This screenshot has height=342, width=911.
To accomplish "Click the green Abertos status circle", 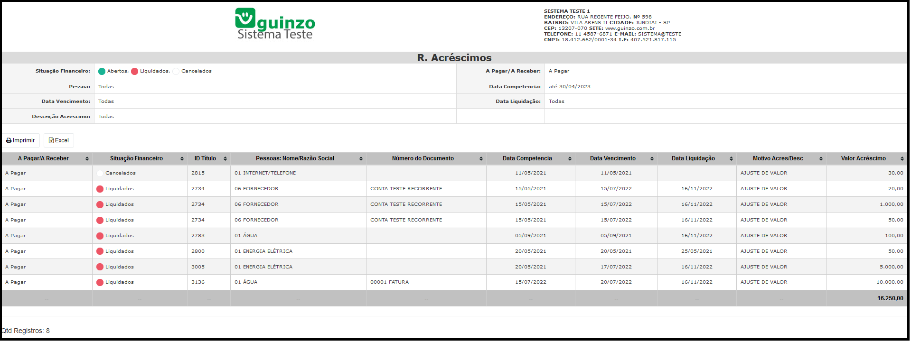I will coord(102,72).
